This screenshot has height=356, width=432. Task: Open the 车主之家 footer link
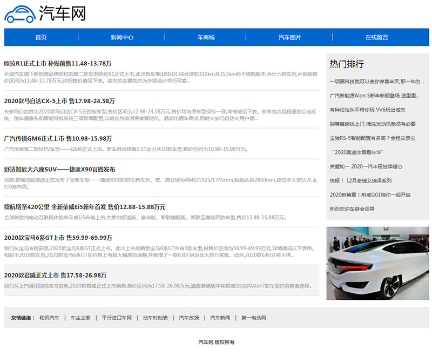coord(80,318)
